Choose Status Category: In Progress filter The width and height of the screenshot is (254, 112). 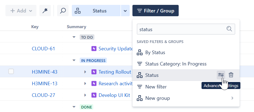[176, 64]
